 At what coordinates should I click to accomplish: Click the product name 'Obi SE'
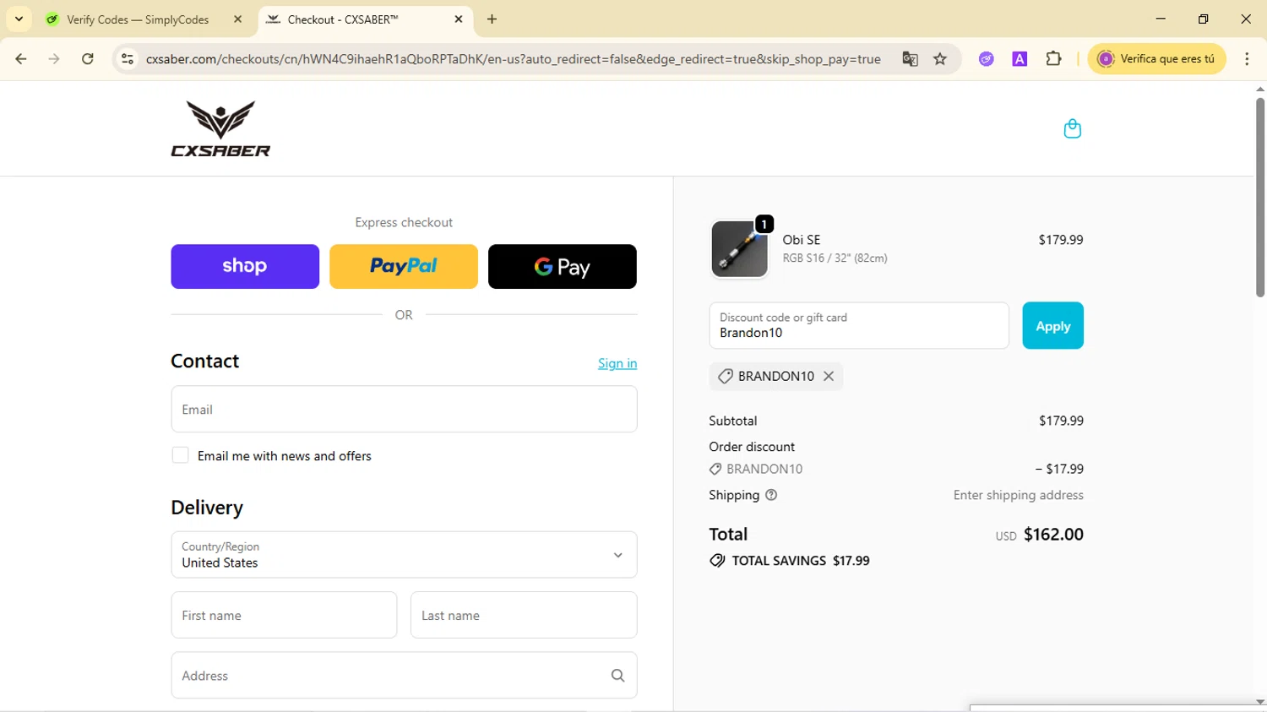[802, 240]
